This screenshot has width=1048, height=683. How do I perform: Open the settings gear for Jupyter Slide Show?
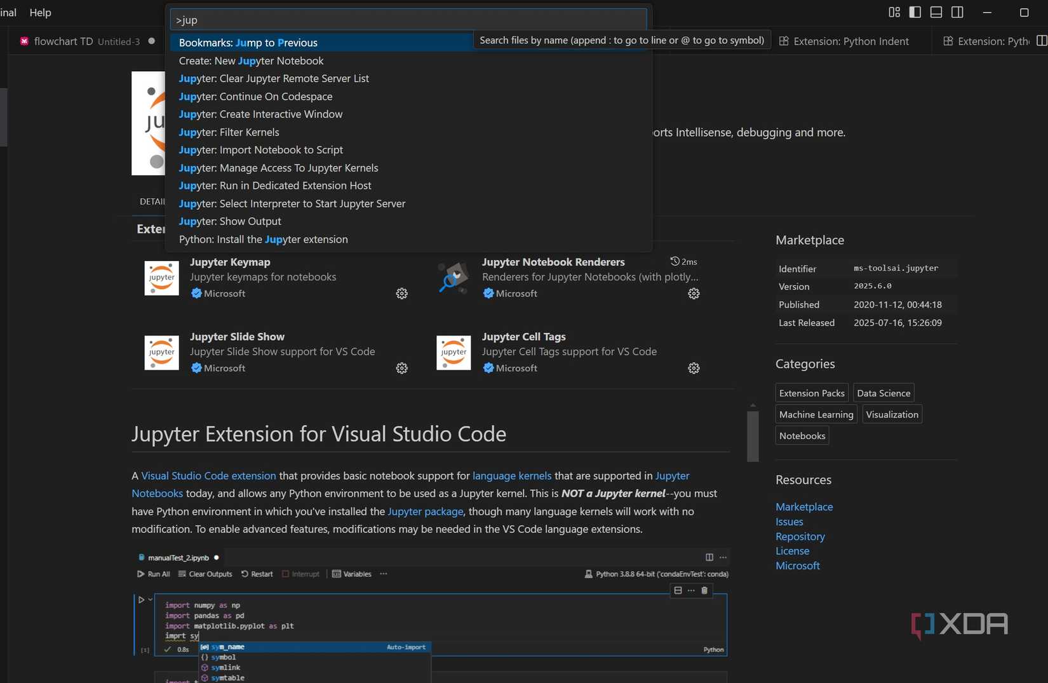(x=401, y=368)
